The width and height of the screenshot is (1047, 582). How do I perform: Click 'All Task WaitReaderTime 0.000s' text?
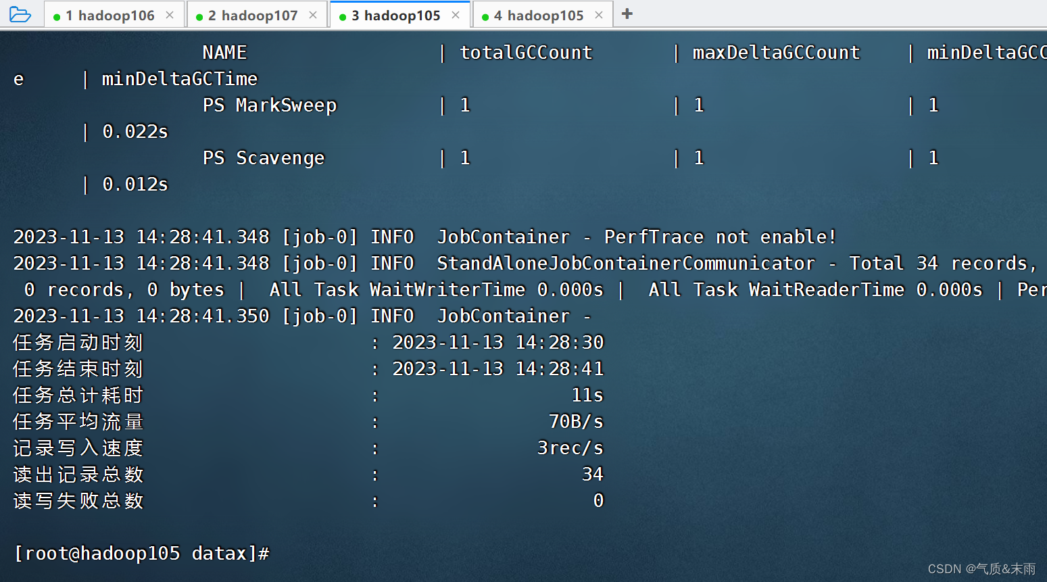[x=816, y=290]
